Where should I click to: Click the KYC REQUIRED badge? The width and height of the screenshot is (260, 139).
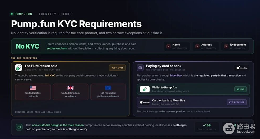pyautogui.click(x=237, y=102)
